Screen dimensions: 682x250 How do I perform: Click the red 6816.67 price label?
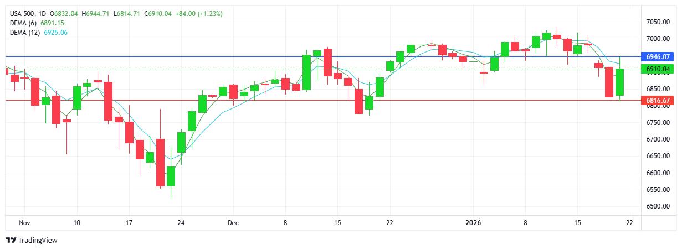pos(658,101)
